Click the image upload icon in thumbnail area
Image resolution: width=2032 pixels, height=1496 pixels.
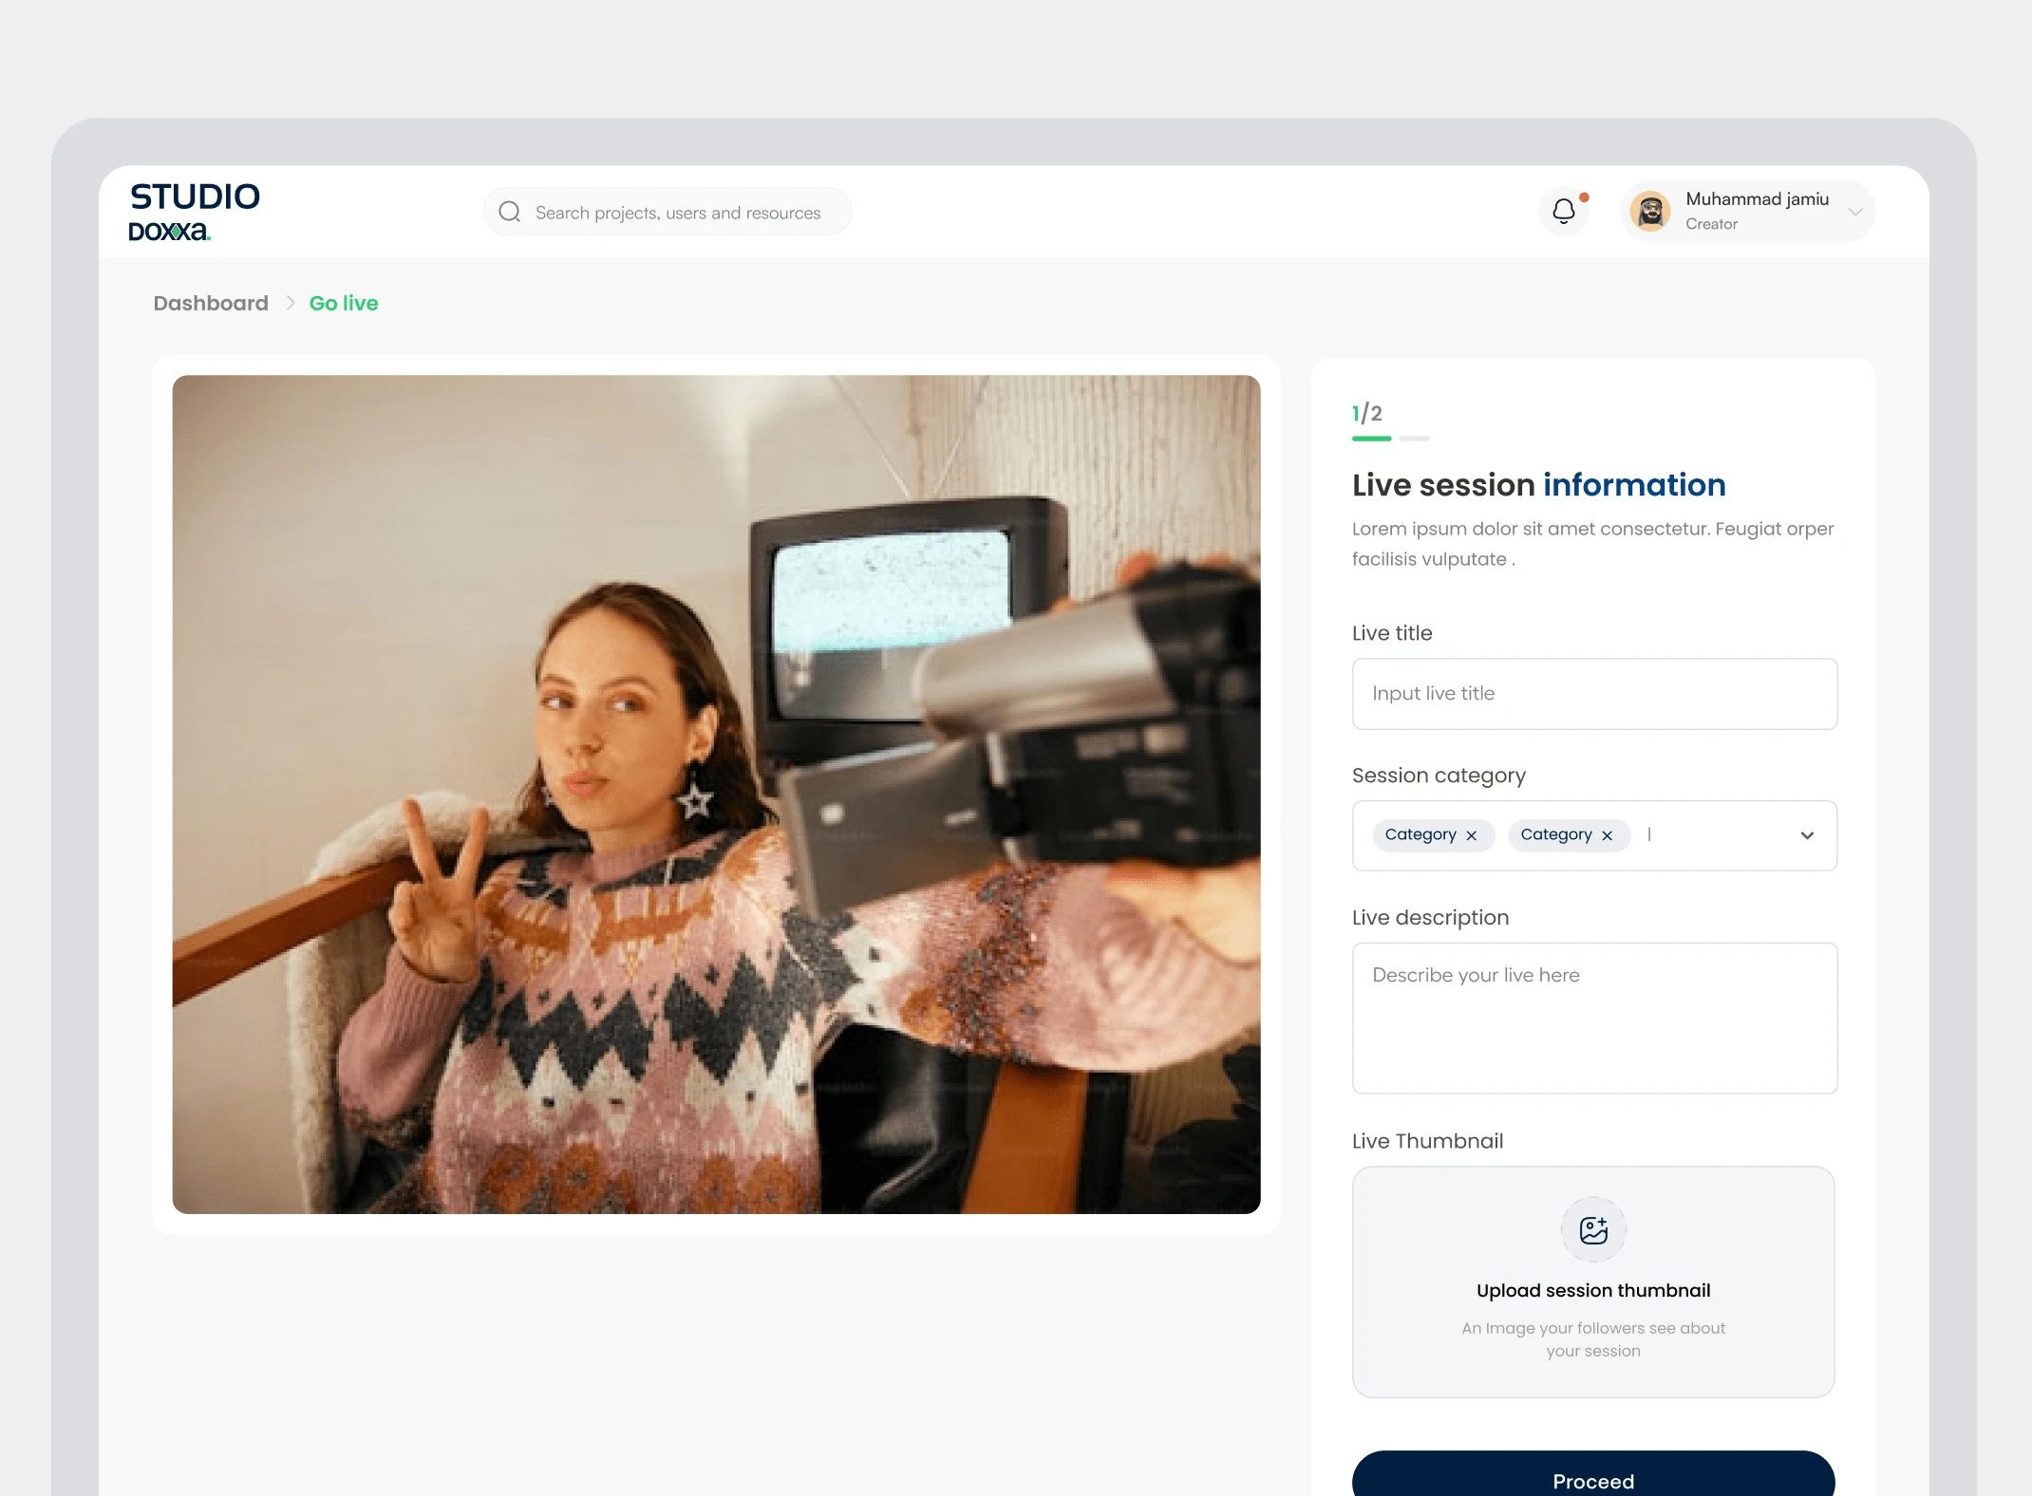pyautogui.click(x=1593, y=1229)
